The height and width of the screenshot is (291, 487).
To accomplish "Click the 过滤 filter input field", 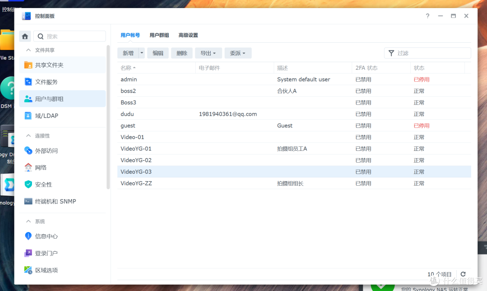I will (427, 53).
